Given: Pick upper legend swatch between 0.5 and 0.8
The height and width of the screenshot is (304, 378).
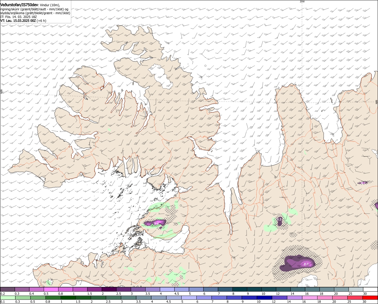Looking at the screenshot, I should click(x=51, y=289).
